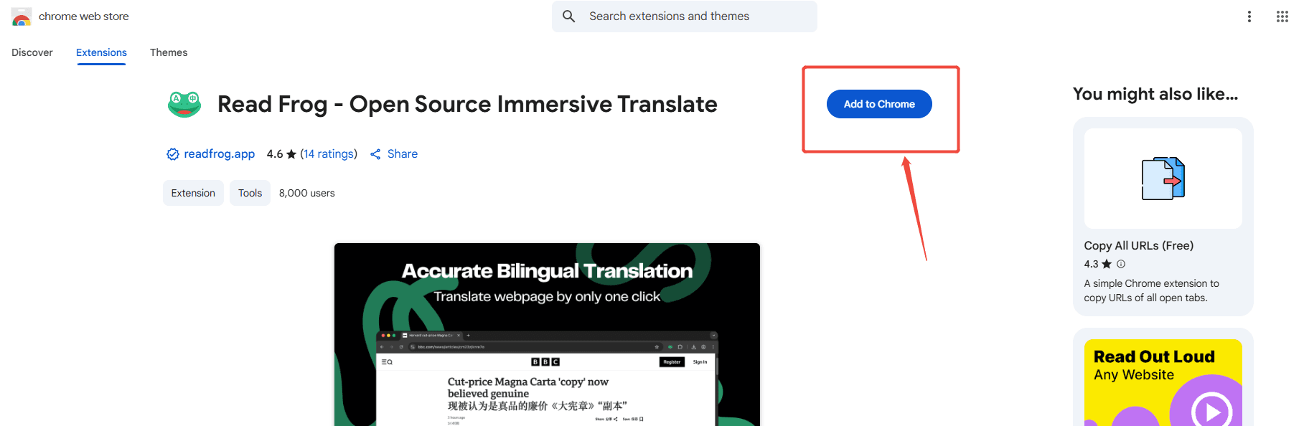The image size is (1304, 426).
Task: Click the Read Frog extension icon
Action: point(184,105)
